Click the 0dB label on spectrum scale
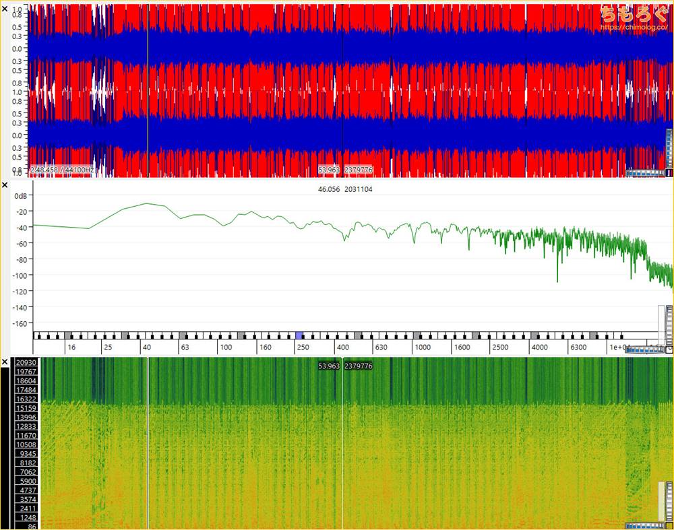674x530 pixels. pyautogui.click(x=22, y=196)
